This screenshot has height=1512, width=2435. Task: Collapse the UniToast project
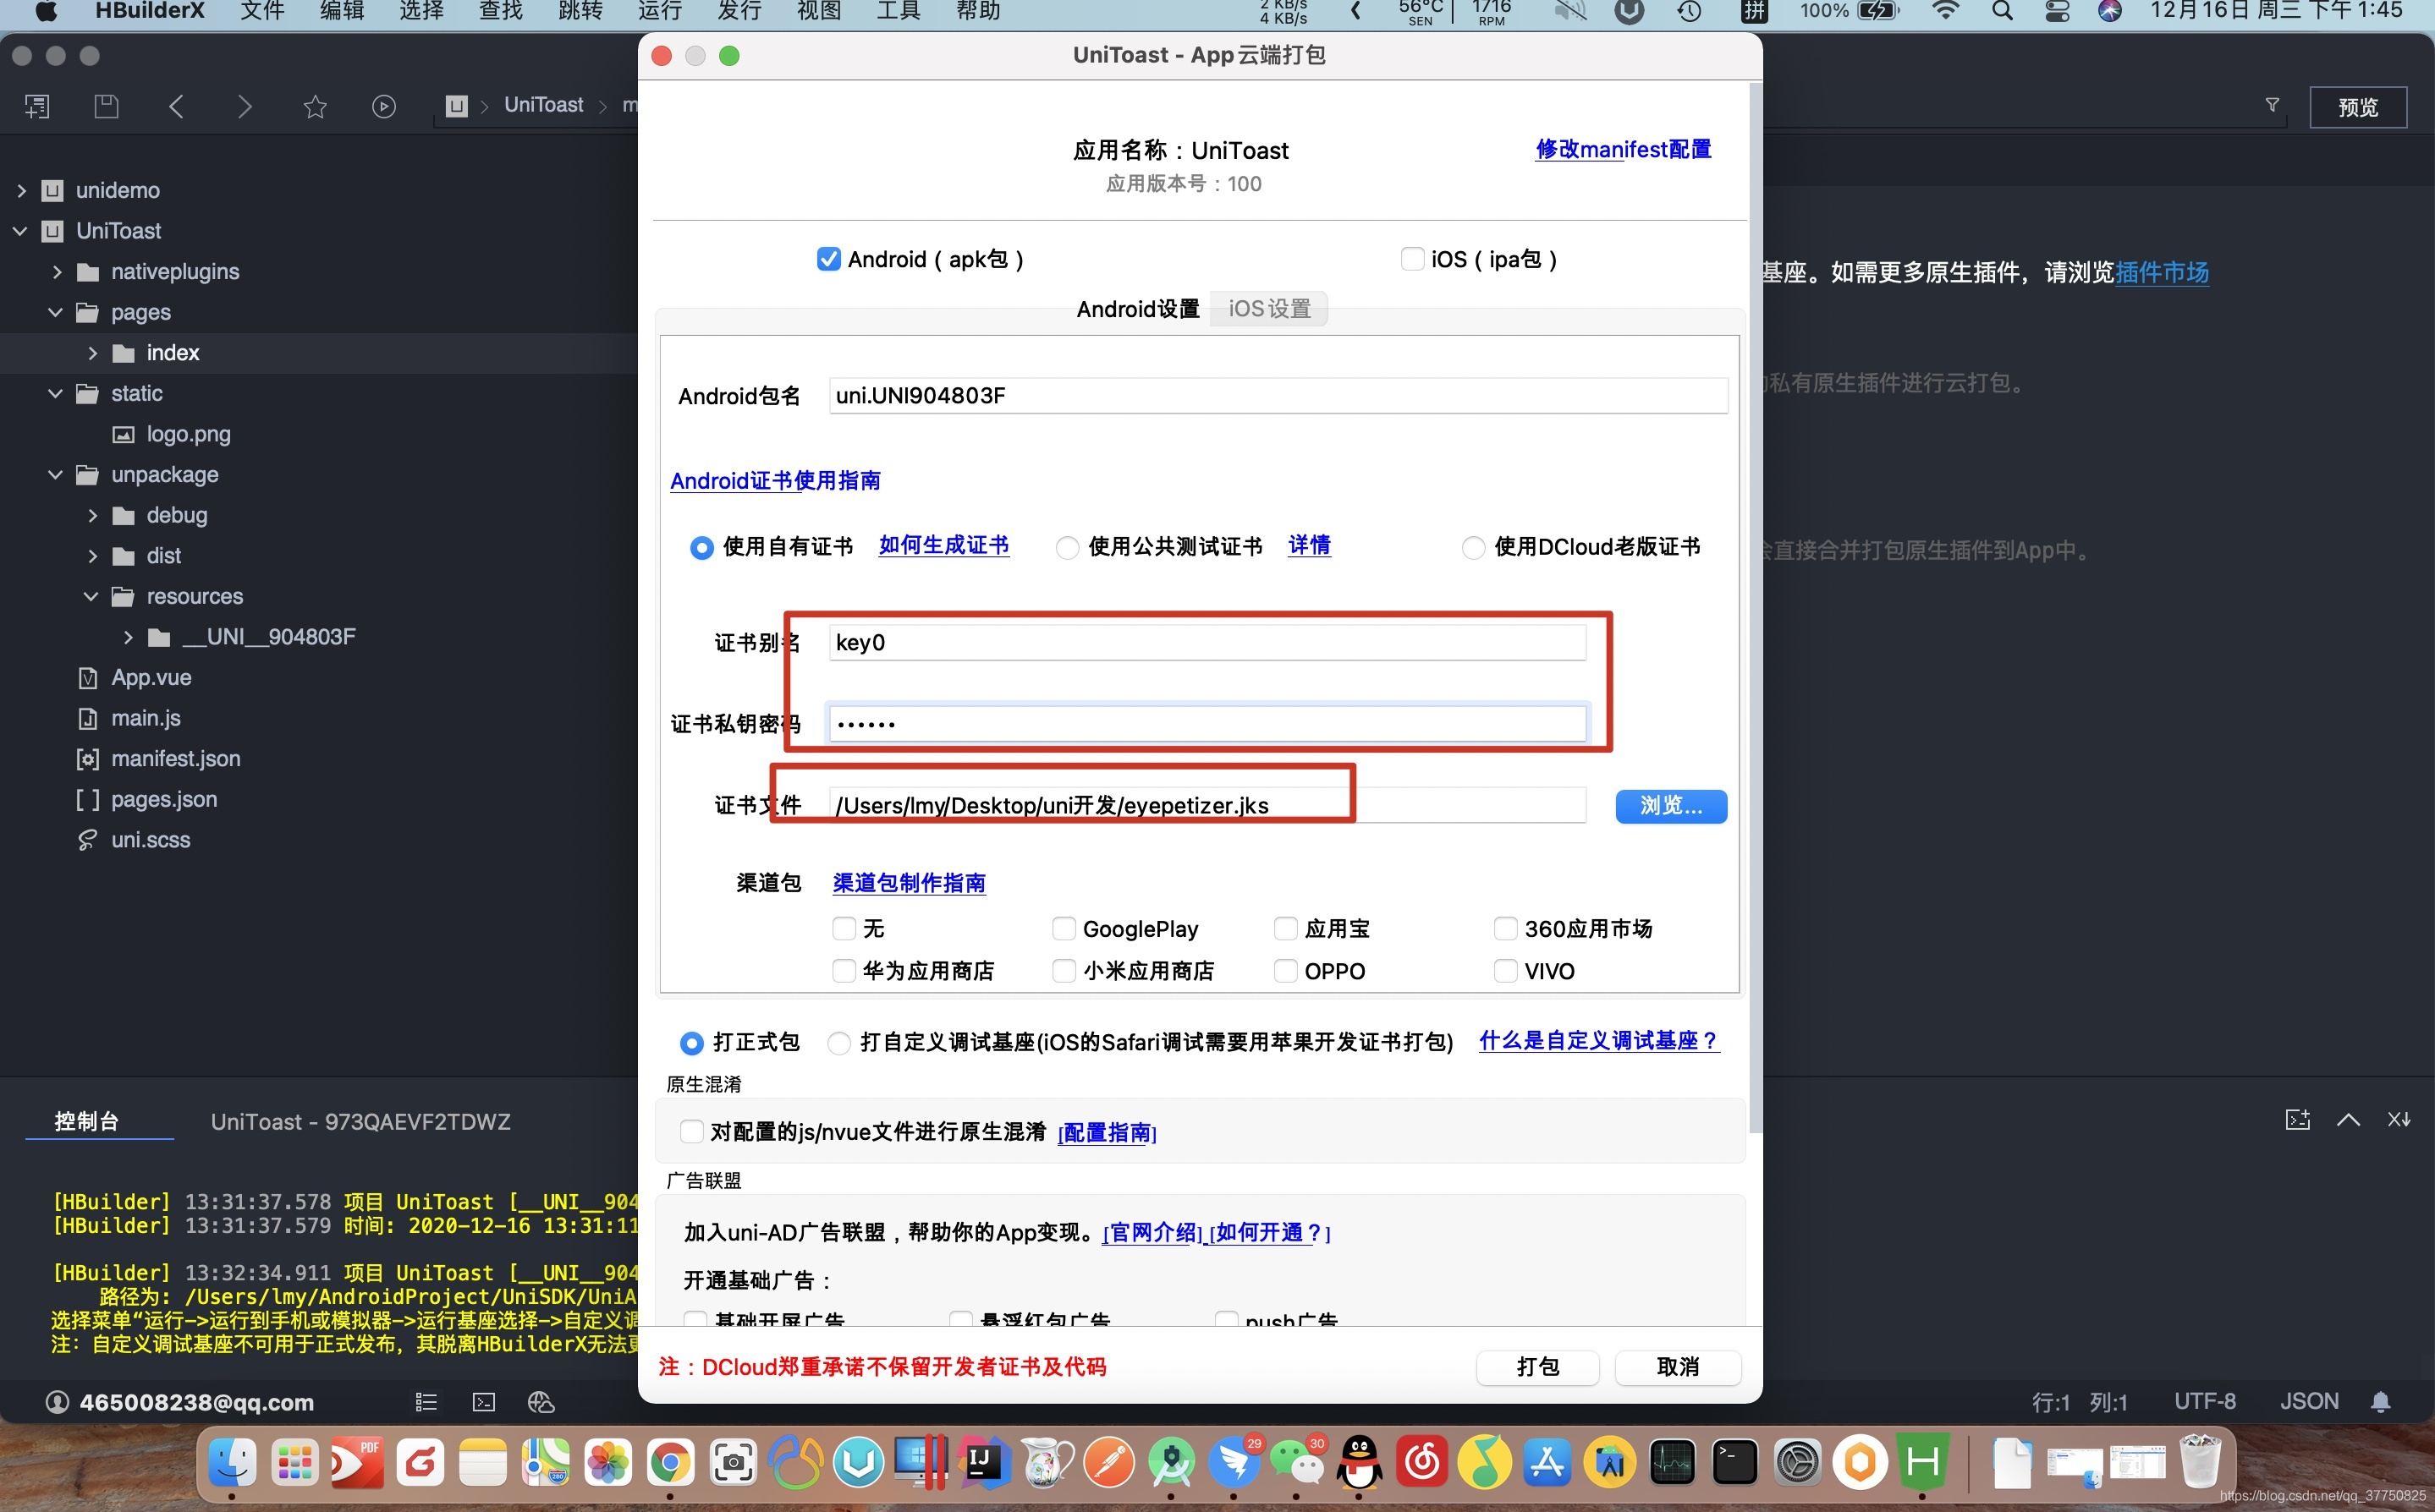[x=21, y=231]
